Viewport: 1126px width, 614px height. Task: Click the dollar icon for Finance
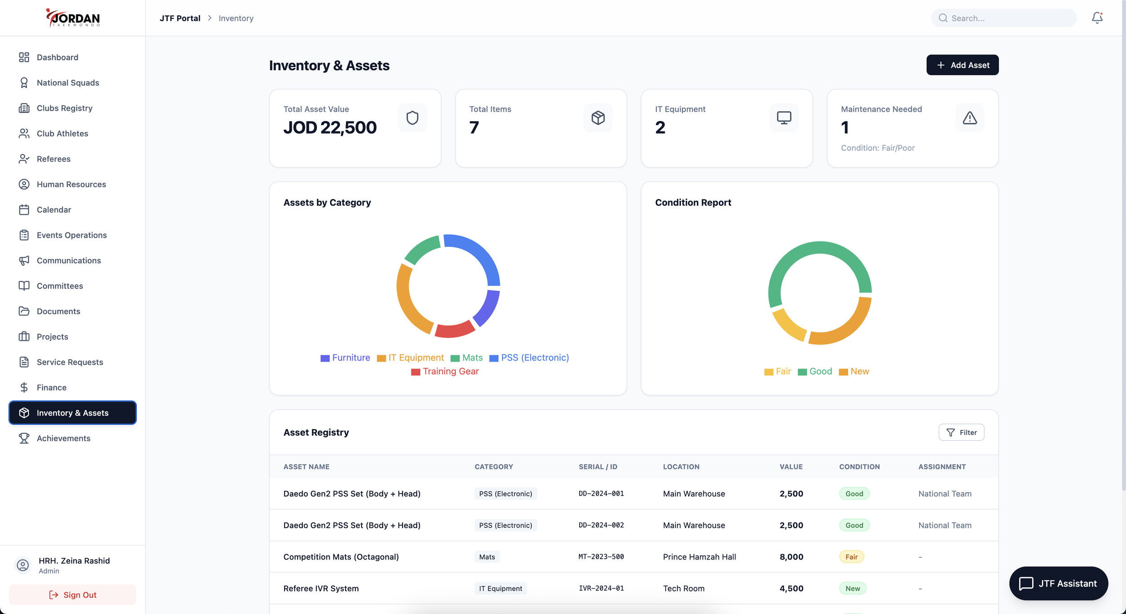pyautogui.click(x=24, y=388)
